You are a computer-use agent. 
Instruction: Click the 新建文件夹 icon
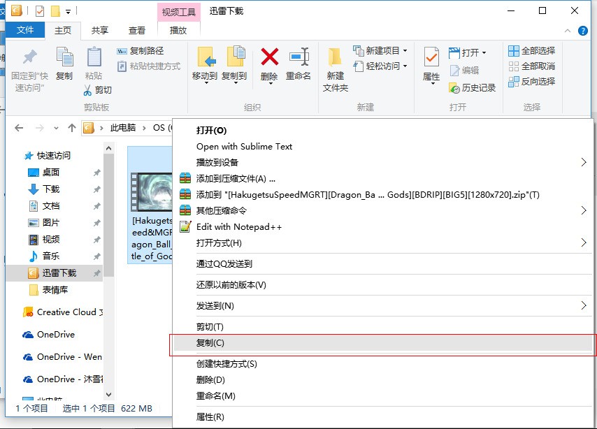point(335,57)
